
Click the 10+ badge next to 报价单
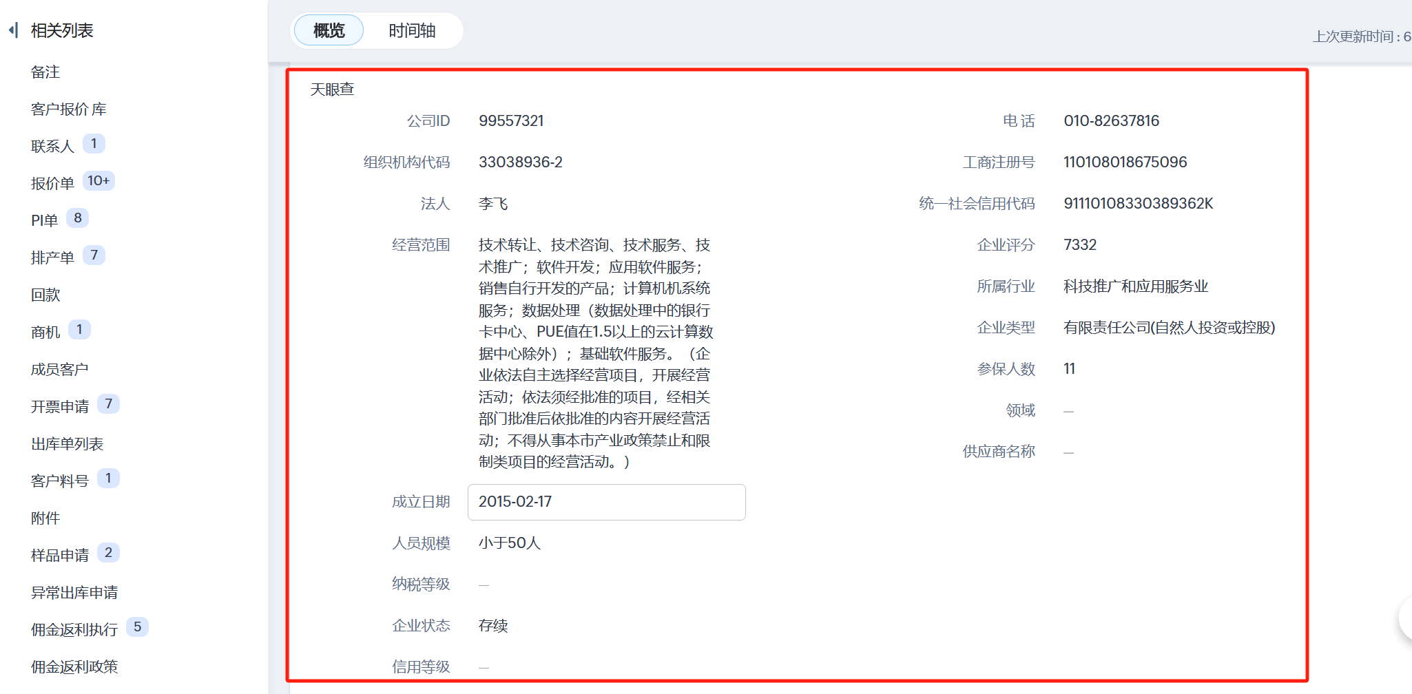click(x=98, y=181)
